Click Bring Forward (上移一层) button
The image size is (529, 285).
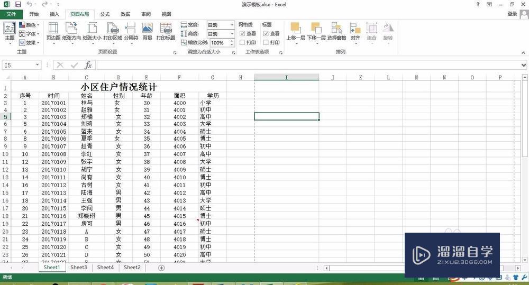(x=296, y=32)
